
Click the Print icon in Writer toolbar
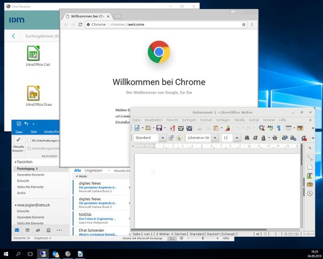(181, 128)
